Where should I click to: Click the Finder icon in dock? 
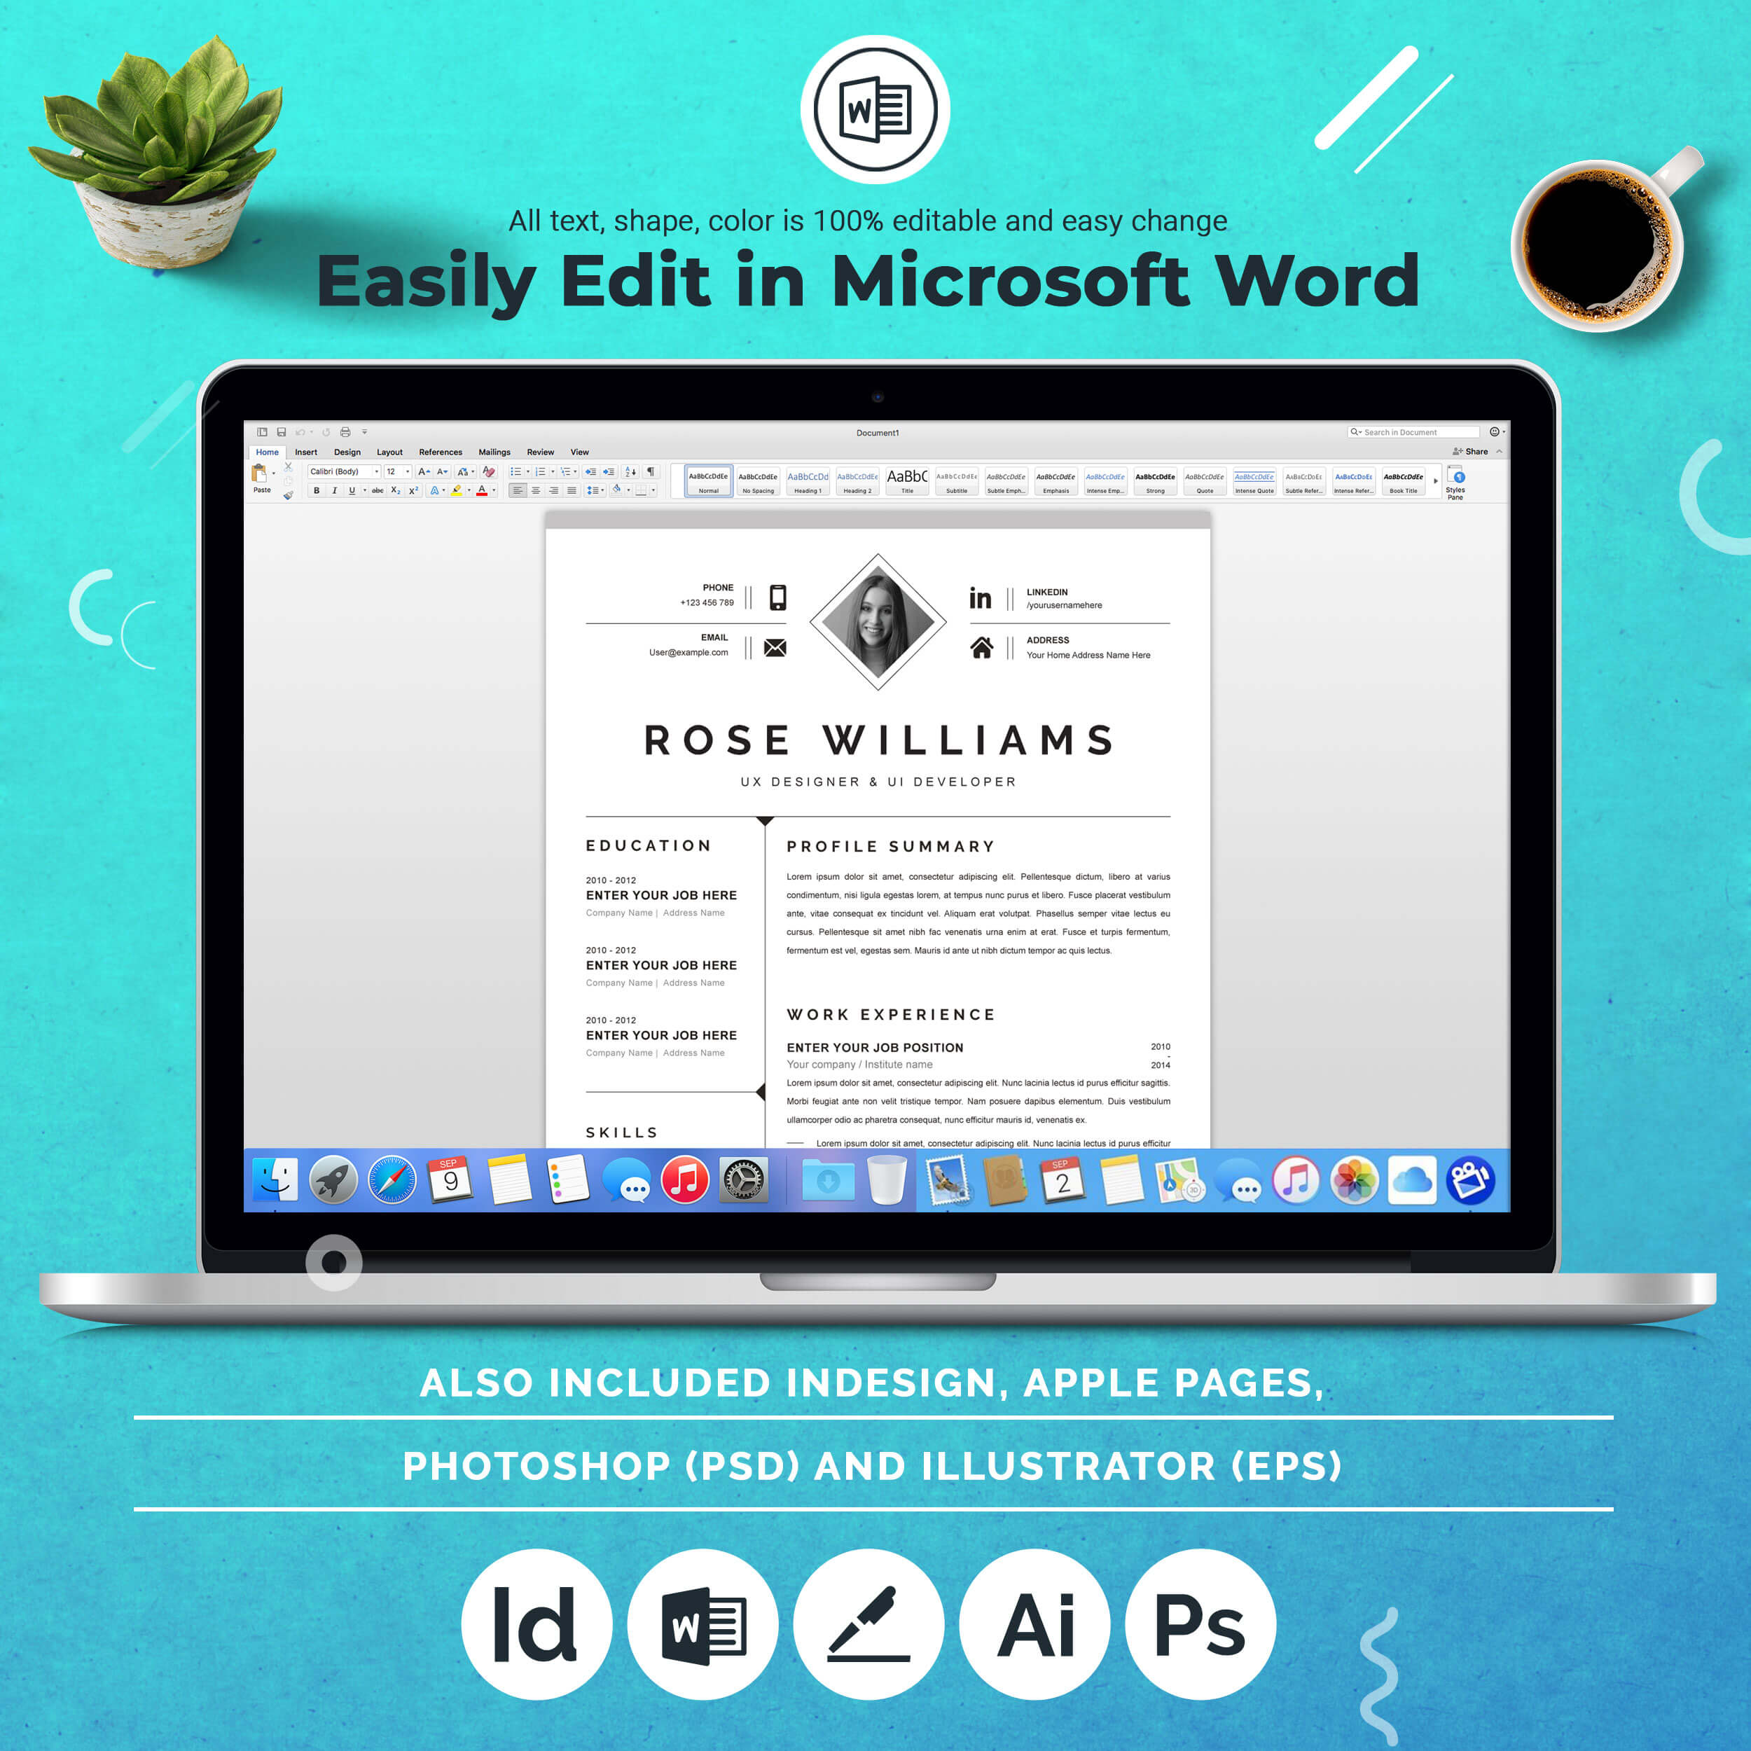pos(263,1190)
